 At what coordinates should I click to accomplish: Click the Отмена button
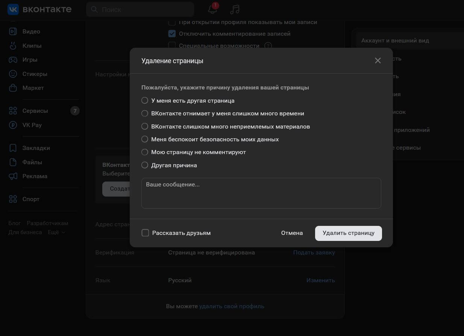(292, 233)
